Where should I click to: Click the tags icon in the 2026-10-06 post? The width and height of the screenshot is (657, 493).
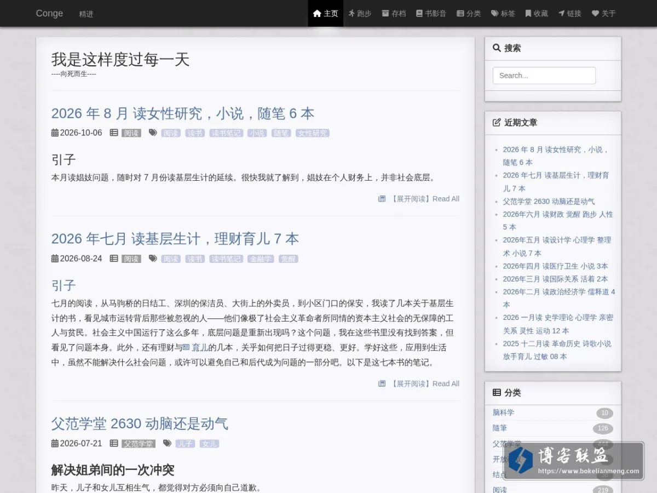click(153, 133)
